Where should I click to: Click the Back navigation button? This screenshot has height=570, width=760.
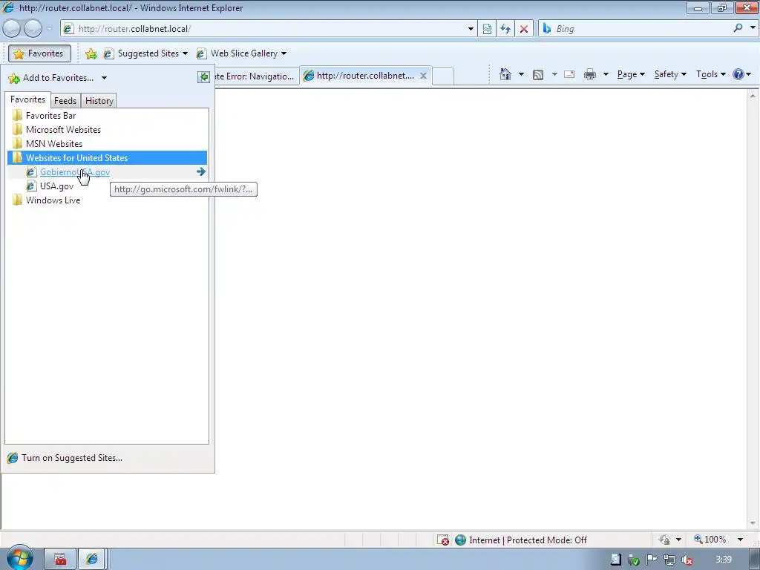click(x=12, y=29)
